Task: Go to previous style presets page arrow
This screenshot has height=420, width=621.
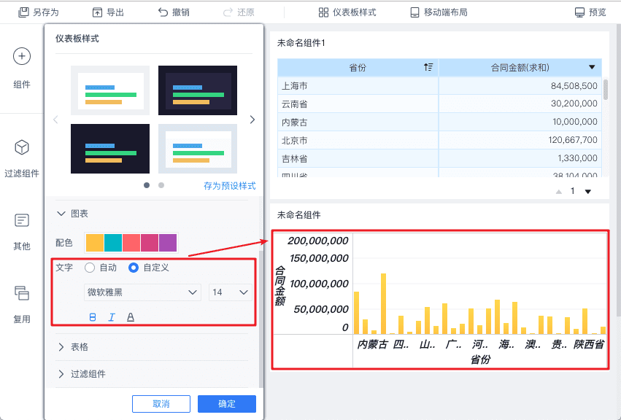Action: pos(56,120)
